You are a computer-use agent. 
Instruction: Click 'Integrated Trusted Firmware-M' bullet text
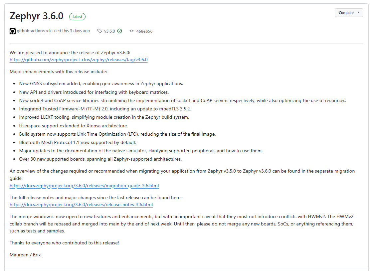point(105,109)
